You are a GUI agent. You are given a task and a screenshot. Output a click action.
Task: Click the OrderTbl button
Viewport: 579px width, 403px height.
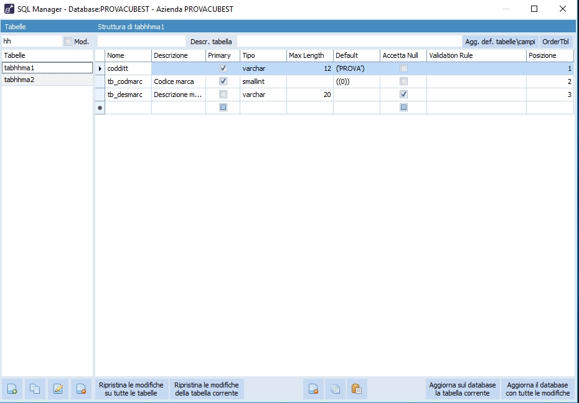[x=556, y=42]
